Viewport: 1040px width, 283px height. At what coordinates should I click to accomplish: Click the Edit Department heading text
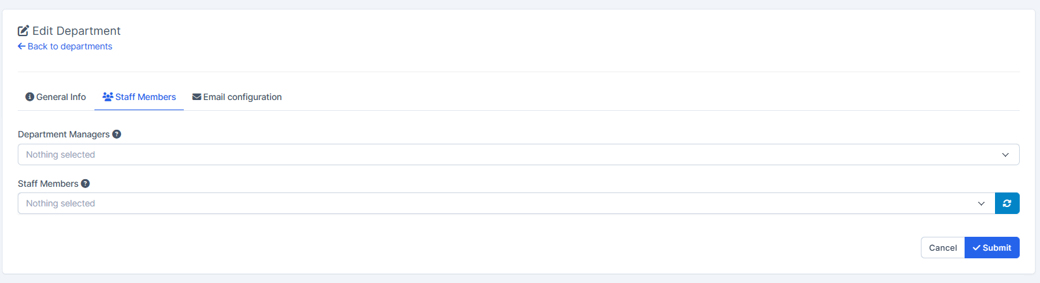[x=76, y=31]
